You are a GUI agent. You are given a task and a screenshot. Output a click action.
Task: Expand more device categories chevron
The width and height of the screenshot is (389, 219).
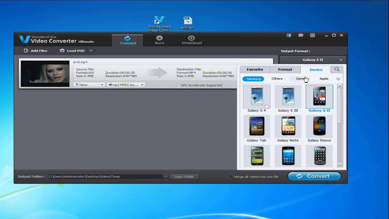[338, 79]
